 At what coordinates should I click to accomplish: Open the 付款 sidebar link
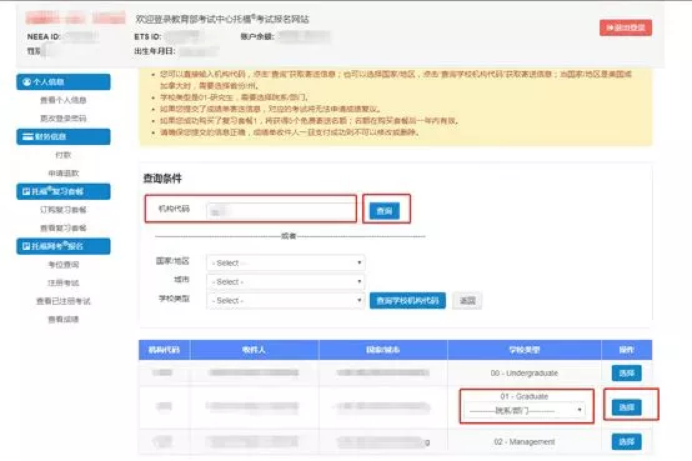pos(64,155)
